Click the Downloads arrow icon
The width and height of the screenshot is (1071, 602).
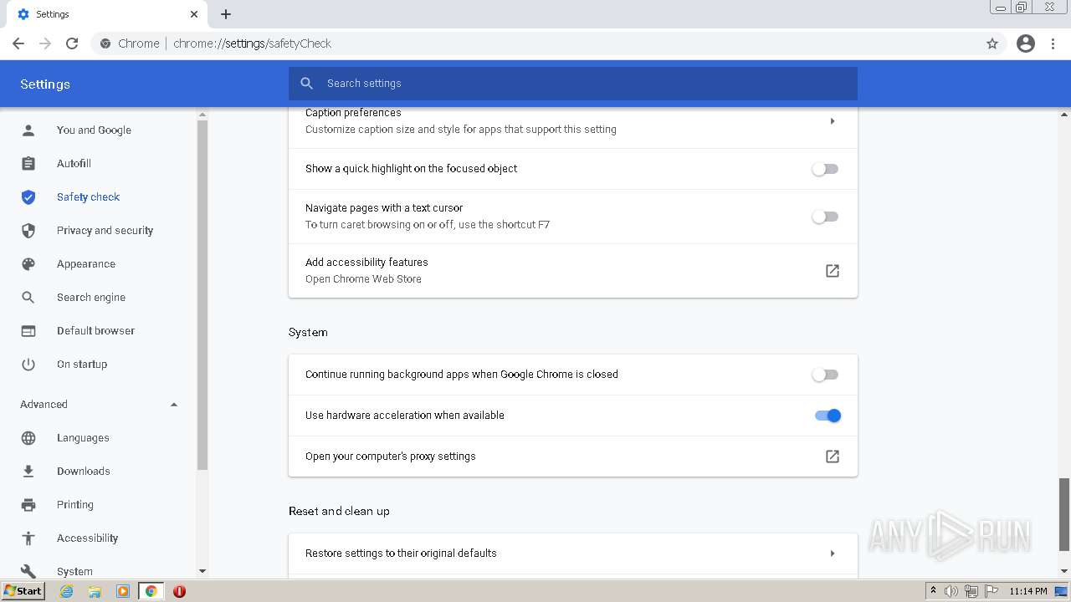[28, 472]
